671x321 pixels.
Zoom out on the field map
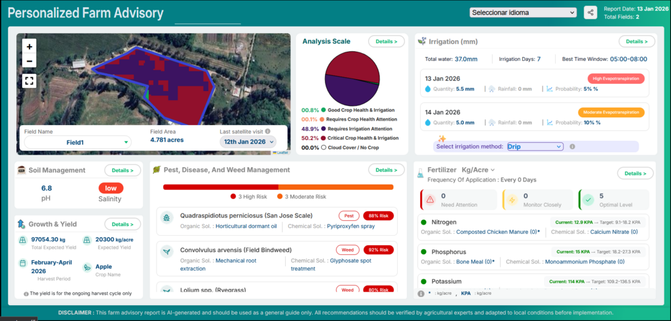tap(29, 62)
